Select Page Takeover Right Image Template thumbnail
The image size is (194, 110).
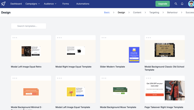165,89
